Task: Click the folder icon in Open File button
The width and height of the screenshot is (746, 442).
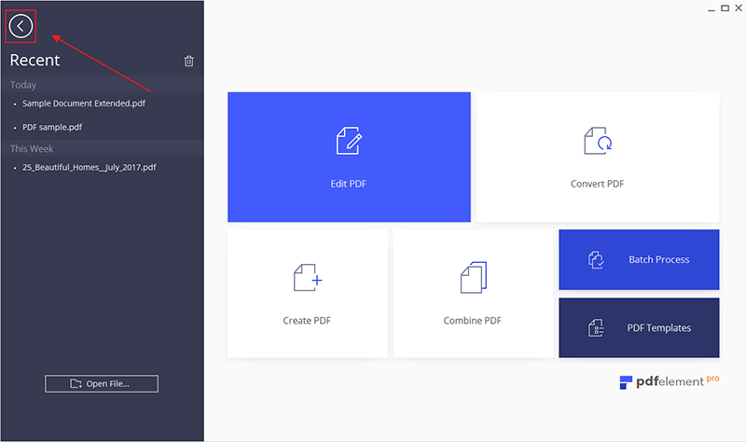Action: tap(76, 383)
